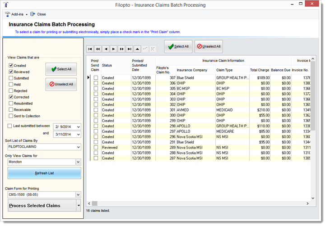
Task: Select the MEDICAID claim type cell
Action: point(233,110)
